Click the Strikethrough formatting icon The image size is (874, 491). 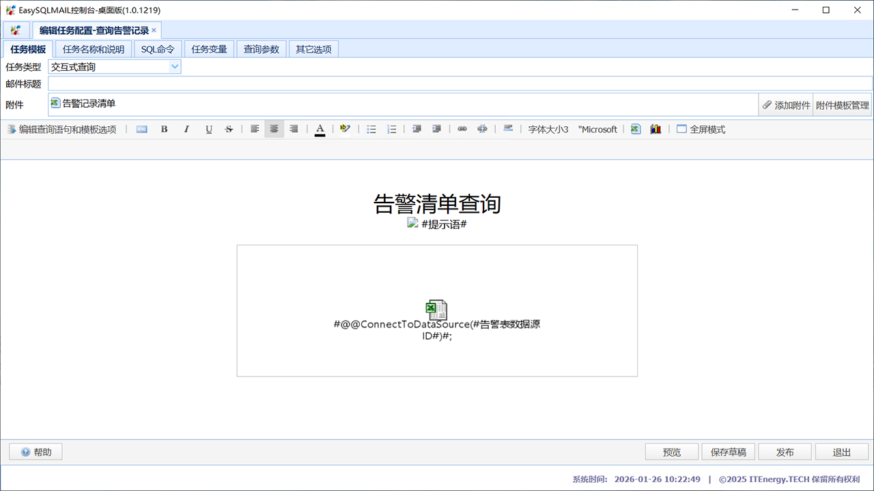(229, 129)
